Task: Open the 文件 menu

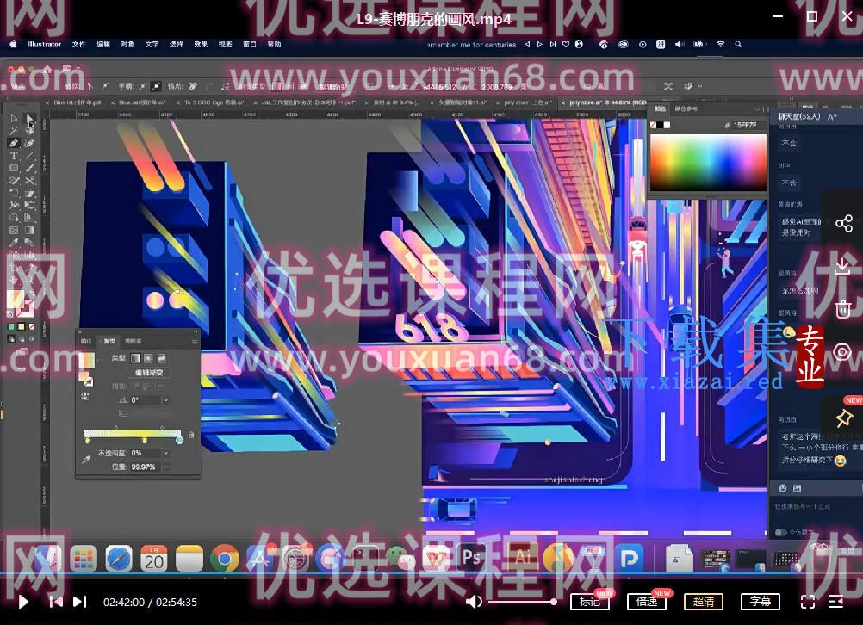Action: click(x=78, y=45)
